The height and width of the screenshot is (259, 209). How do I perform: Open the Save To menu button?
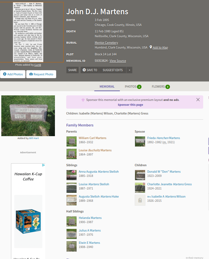click(x=90, y=70)
